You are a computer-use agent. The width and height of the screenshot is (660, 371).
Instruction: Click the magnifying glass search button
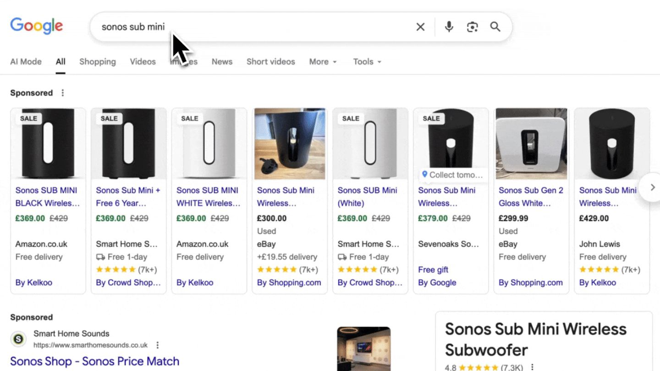tap(495, 27)
